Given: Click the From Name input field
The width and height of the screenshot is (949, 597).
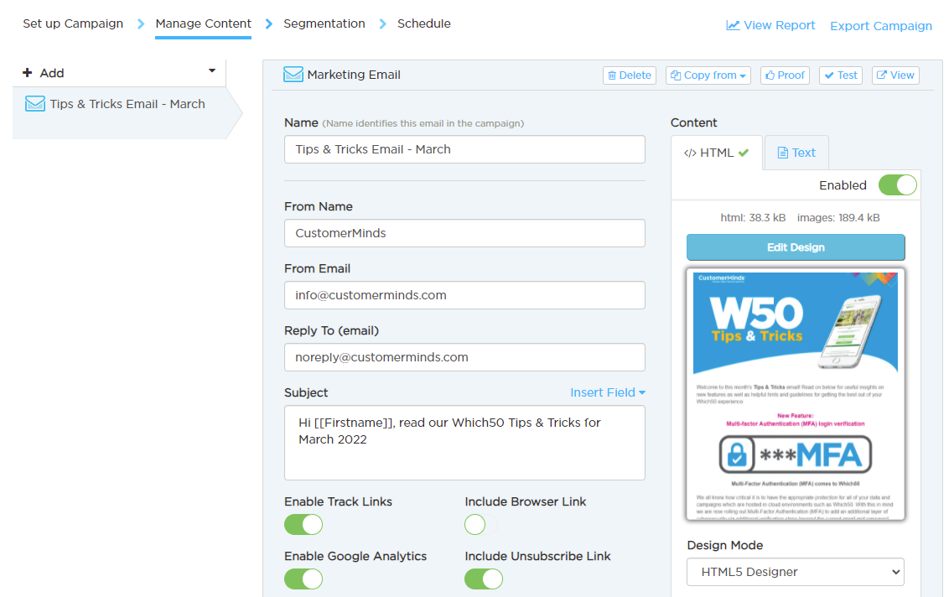Looking at the screenshot, I should click(x=464, y=233).
